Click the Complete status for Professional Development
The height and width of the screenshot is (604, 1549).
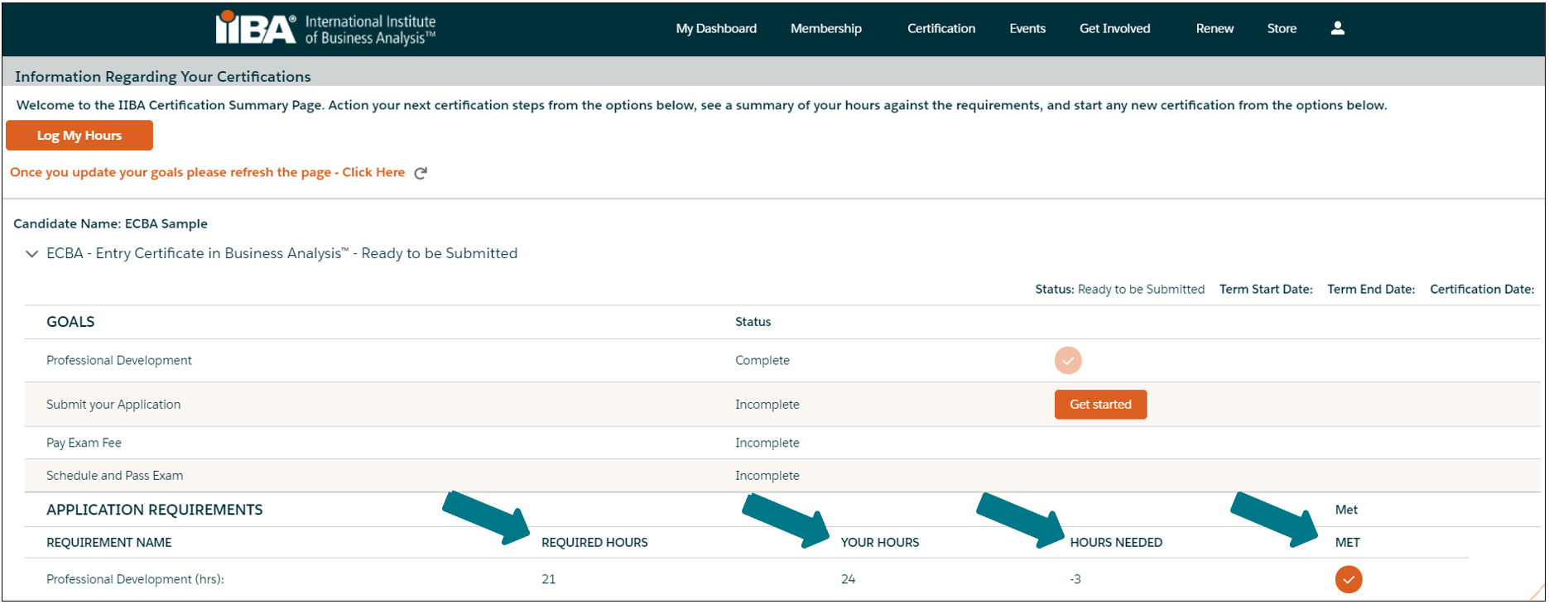(x=762, y=361)
